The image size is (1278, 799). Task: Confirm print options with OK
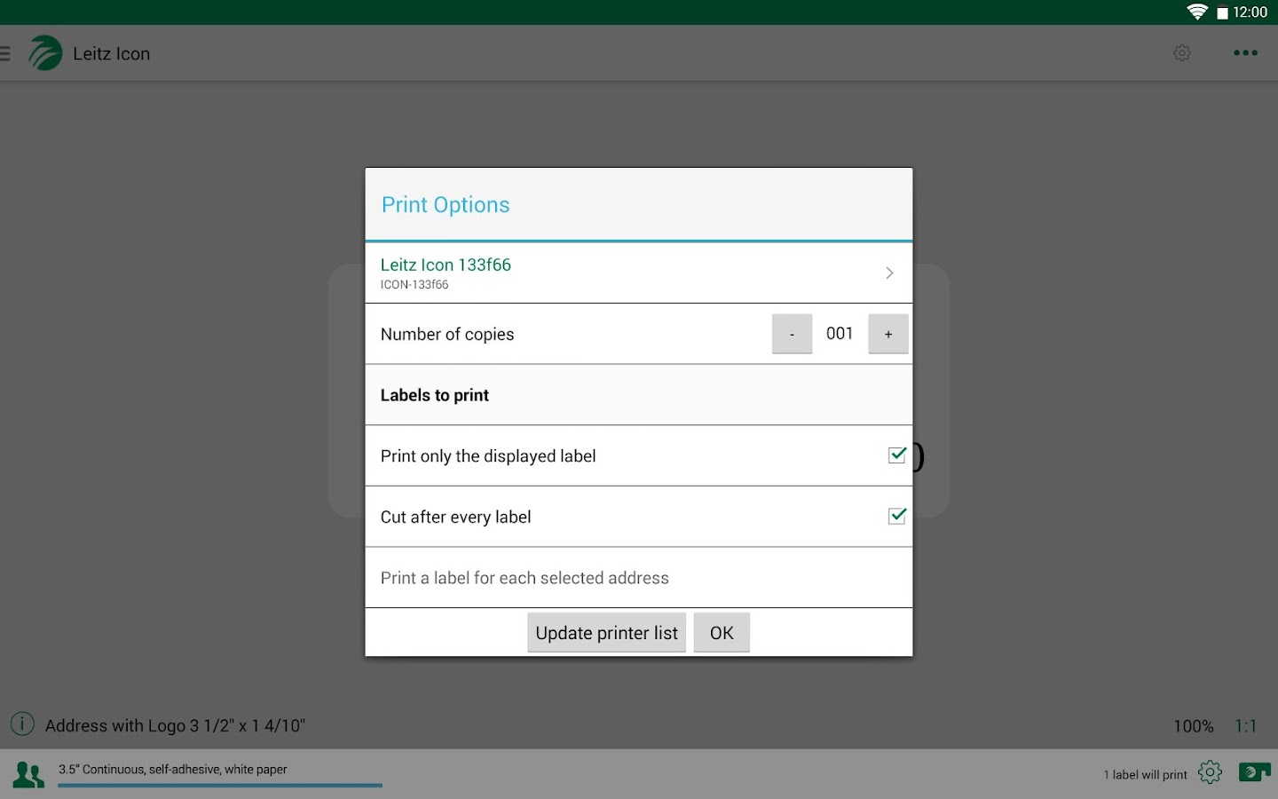(722, 632)
